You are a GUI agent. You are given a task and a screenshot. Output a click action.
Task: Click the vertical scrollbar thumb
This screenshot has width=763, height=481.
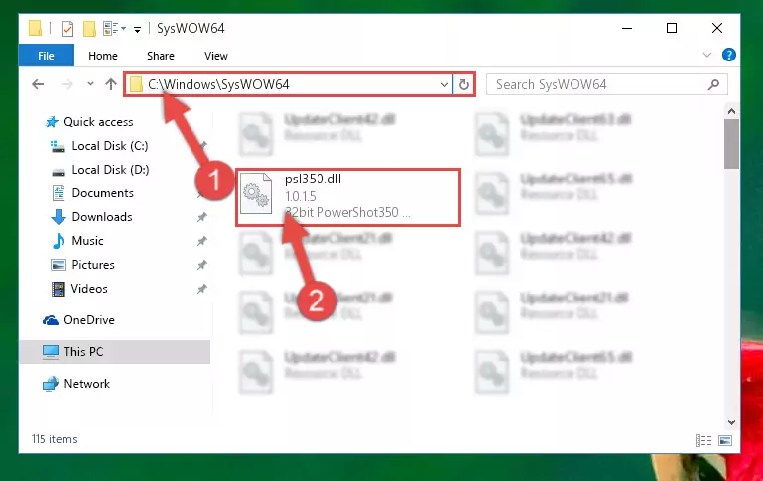tap(731, 144)
